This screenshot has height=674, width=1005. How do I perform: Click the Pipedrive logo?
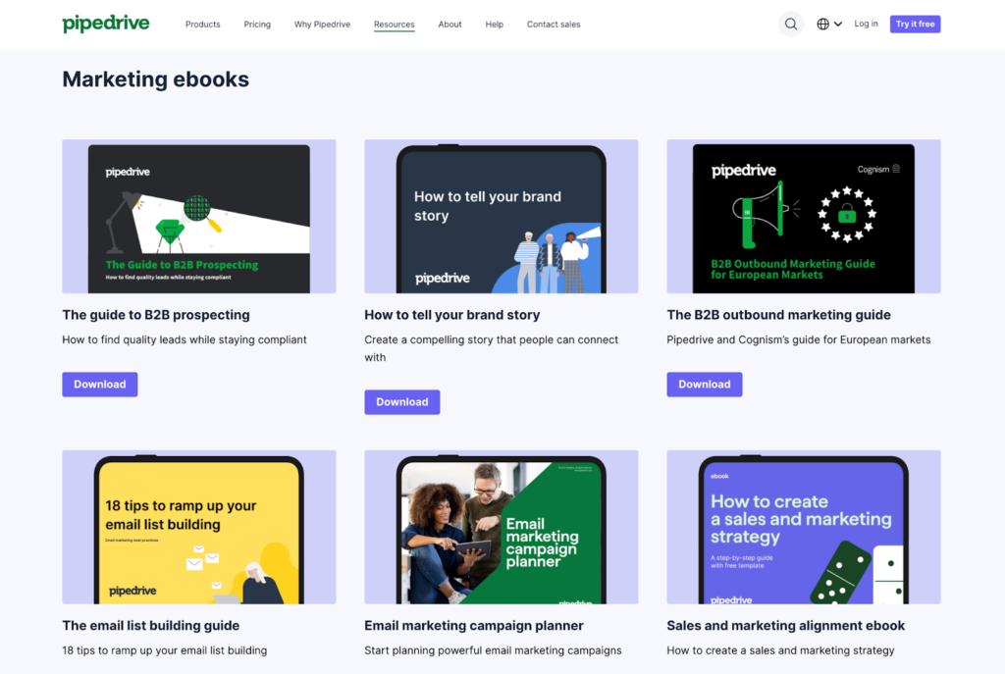[106, 24]
